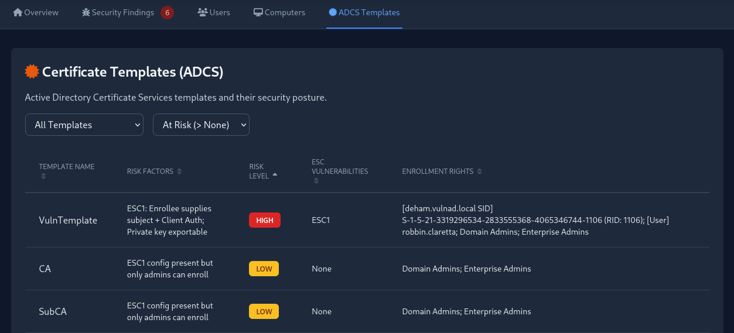This screenshot has width=734, height=333.
Task: Click the sort icon beside Enrollment Rights
Action: pos(479,171)
